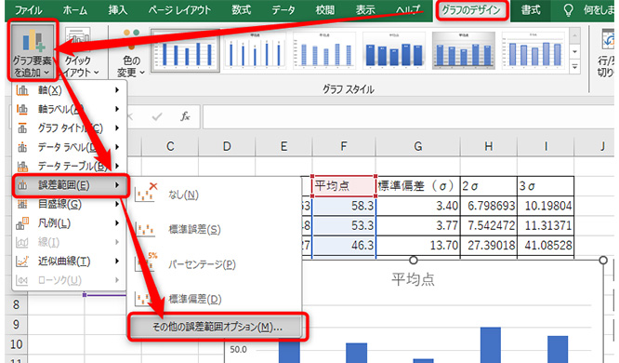This screenshot has height=363, width=619.
Task: Select the sixth chart style with light bars
Action: (x=533, y=50)
